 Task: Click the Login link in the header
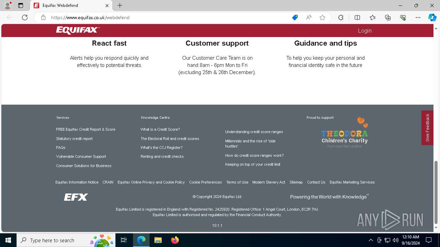(x=365, y=31)
